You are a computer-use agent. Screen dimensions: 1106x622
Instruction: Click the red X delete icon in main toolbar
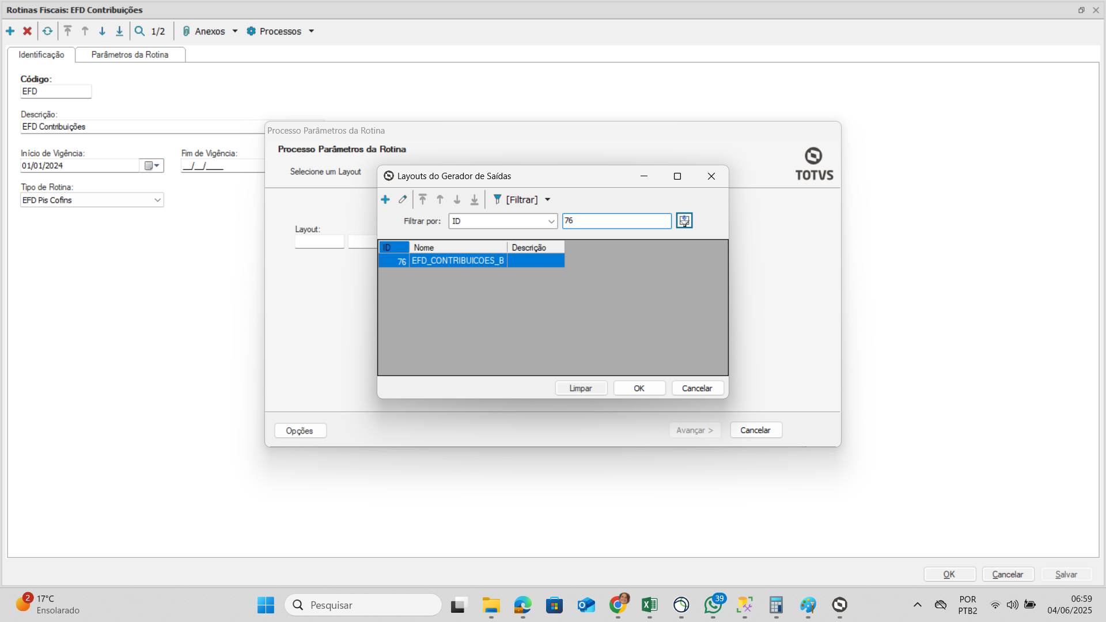27,31
